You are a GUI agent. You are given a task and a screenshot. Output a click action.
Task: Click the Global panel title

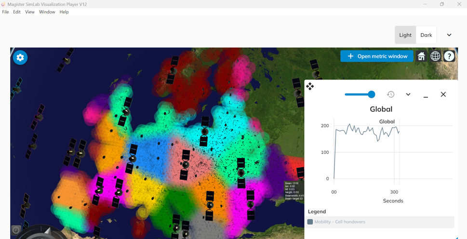click(x=381, y=109)
